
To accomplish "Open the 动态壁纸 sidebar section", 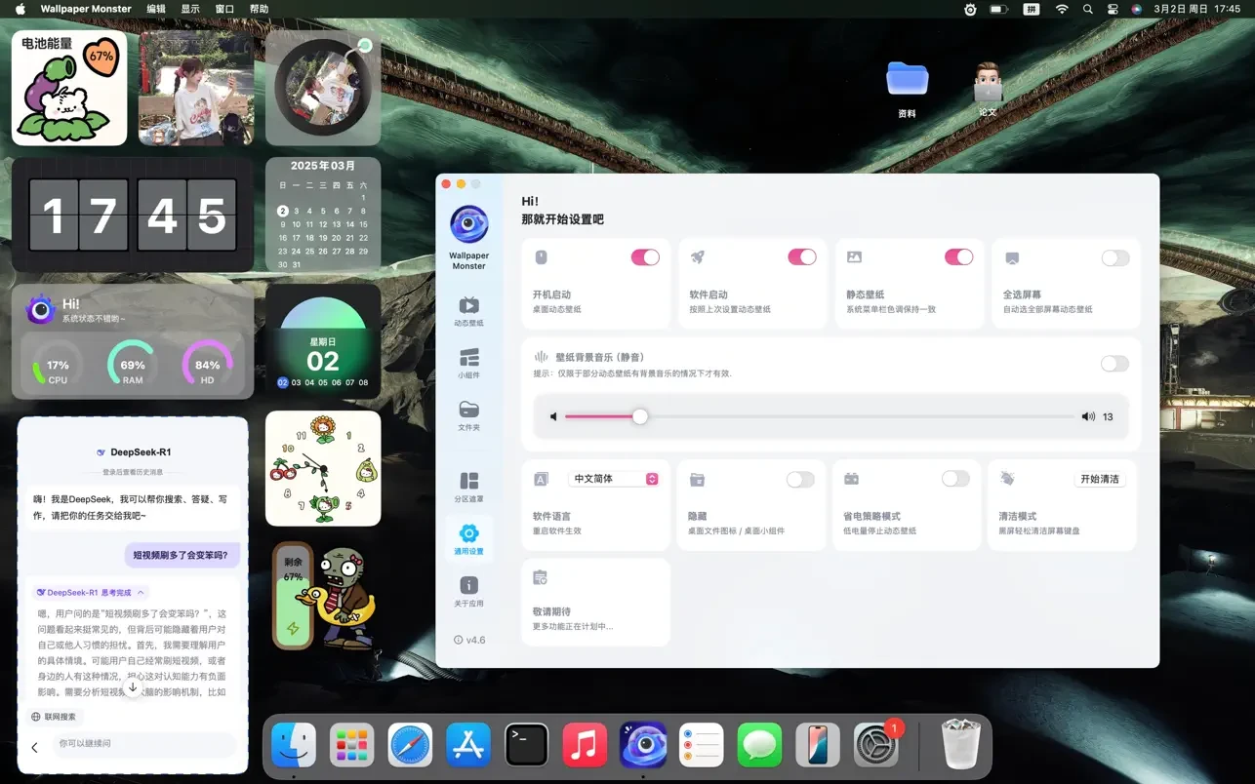I will pos(468,310).
